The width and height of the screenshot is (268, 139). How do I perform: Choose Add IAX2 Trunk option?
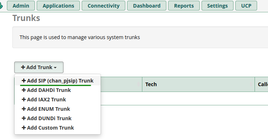pyautogui.click(x=58, y=99)
